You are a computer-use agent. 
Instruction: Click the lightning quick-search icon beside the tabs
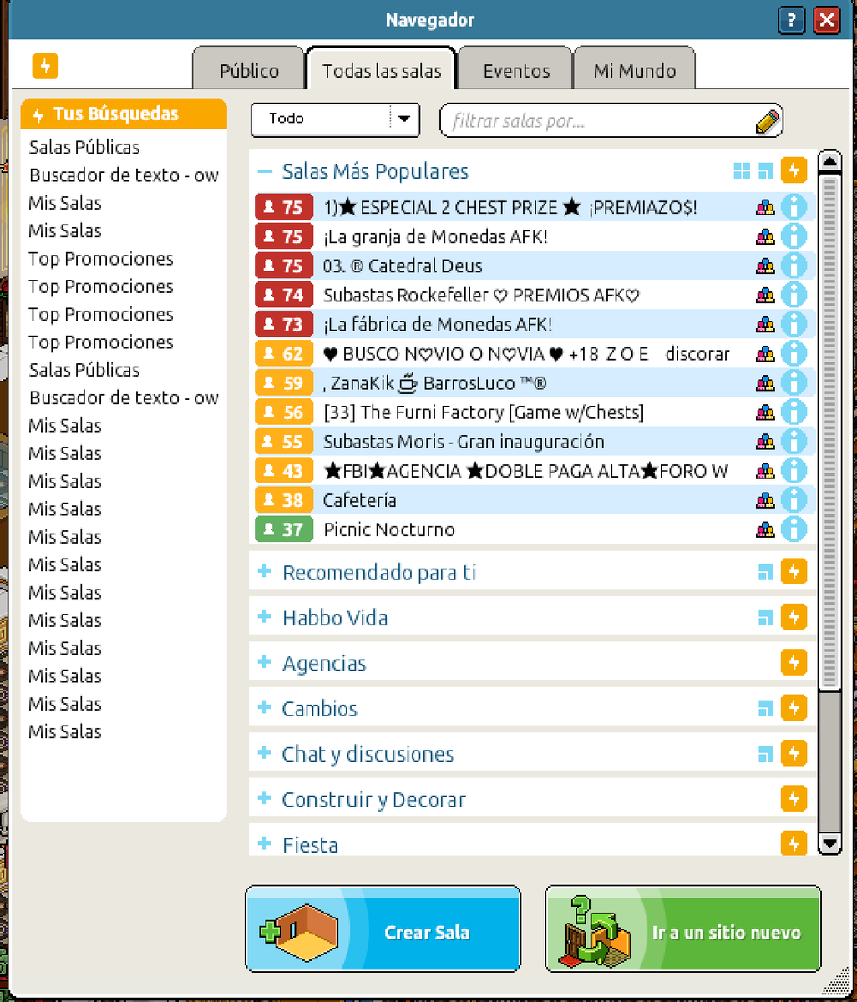[45, 66]
